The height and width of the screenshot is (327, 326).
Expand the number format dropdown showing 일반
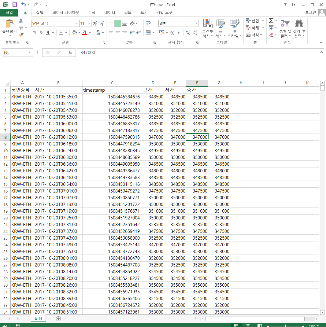(196, 24)
